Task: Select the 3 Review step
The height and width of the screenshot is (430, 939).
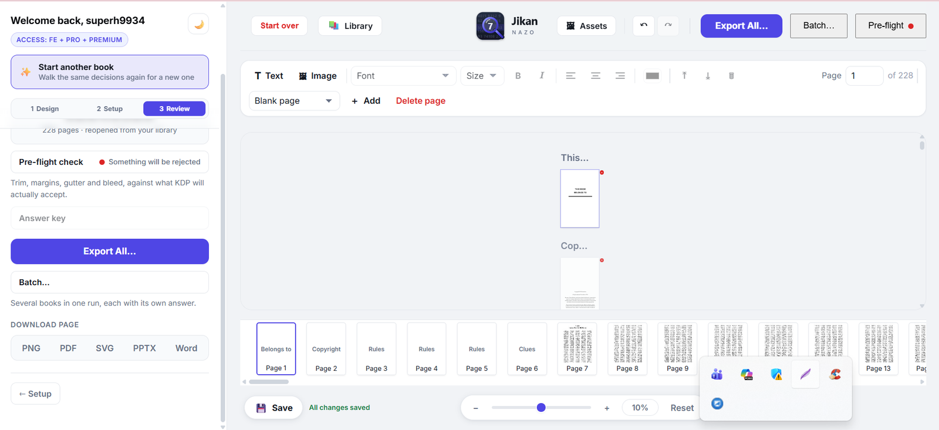Action: coord(174,109)
